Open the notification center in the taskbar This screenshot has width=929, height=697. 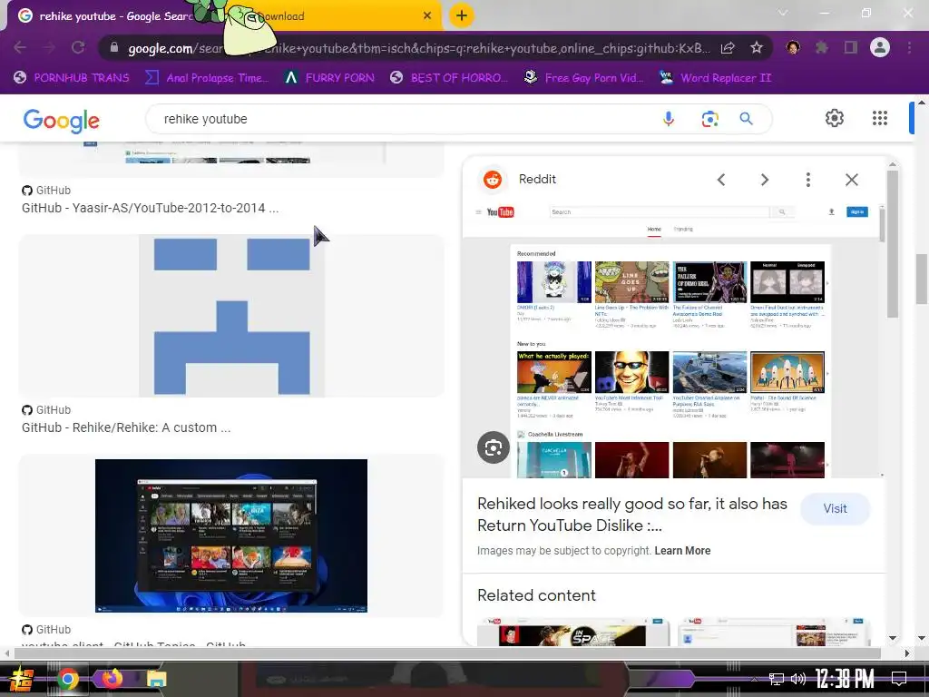(x=899, y=679)
